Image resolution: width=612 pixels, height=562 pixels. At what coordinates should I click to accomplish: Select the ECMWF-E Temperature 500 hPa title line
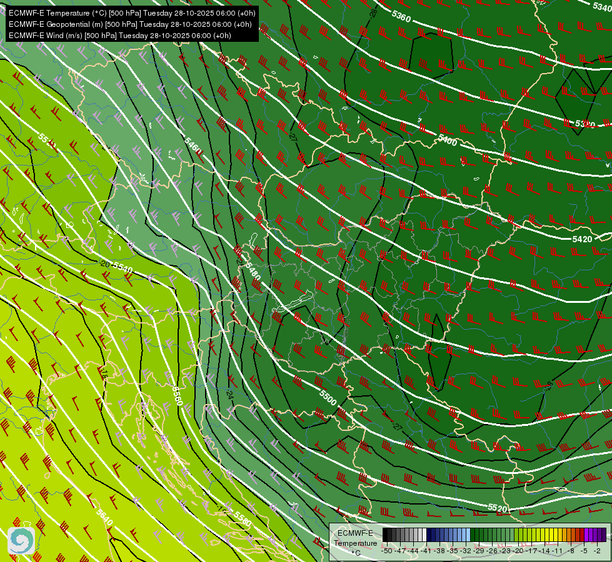point(132,13)
